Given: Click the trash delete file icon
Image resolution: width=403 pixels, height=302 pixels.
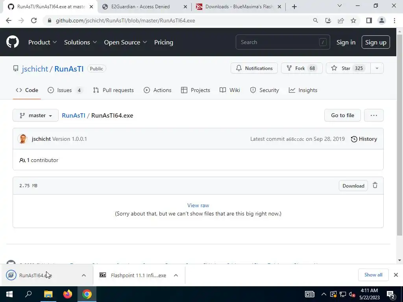Looking at the screenshot, I should tap(375, 185).
